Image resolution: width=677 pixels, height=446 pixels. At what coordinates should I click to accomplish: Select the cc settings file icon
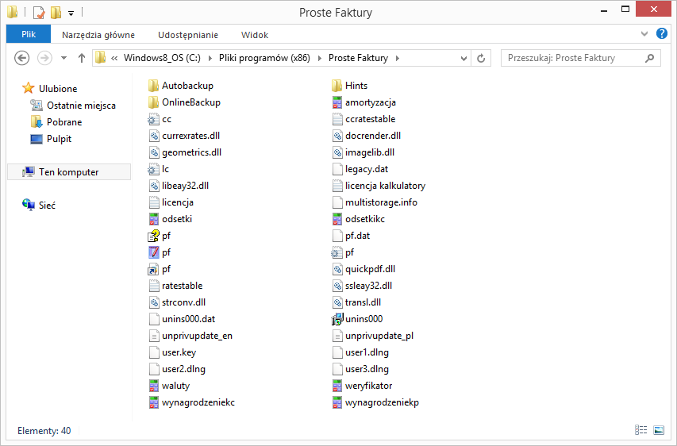153,119
